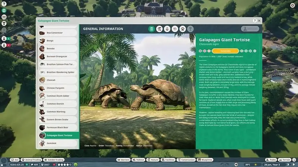
Task: Open the General Information tab icon
Action: pyautogui.click(x=152, y=29)
